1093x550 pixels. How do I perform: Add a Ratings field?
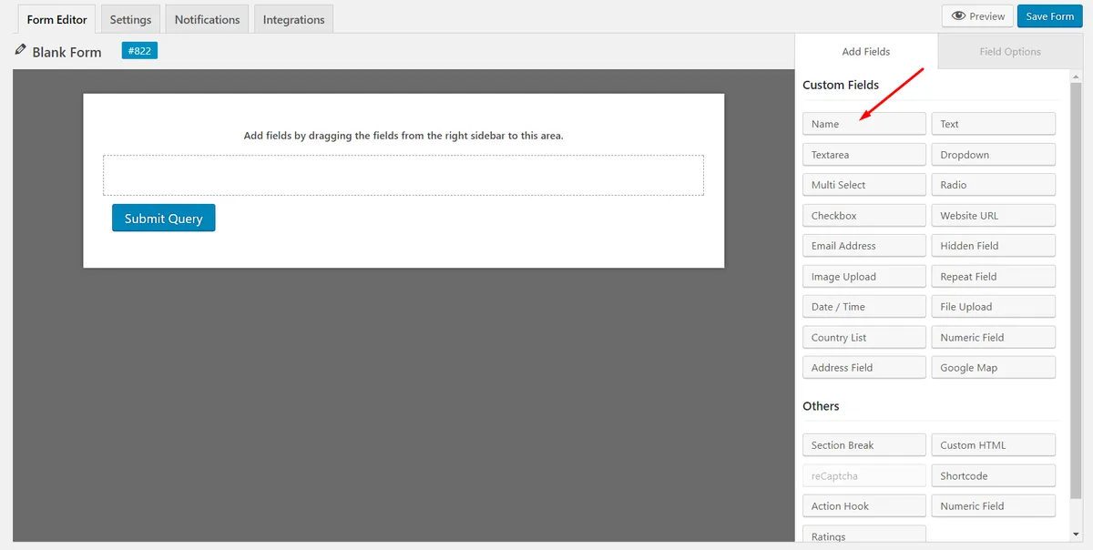tap(864, 535)
